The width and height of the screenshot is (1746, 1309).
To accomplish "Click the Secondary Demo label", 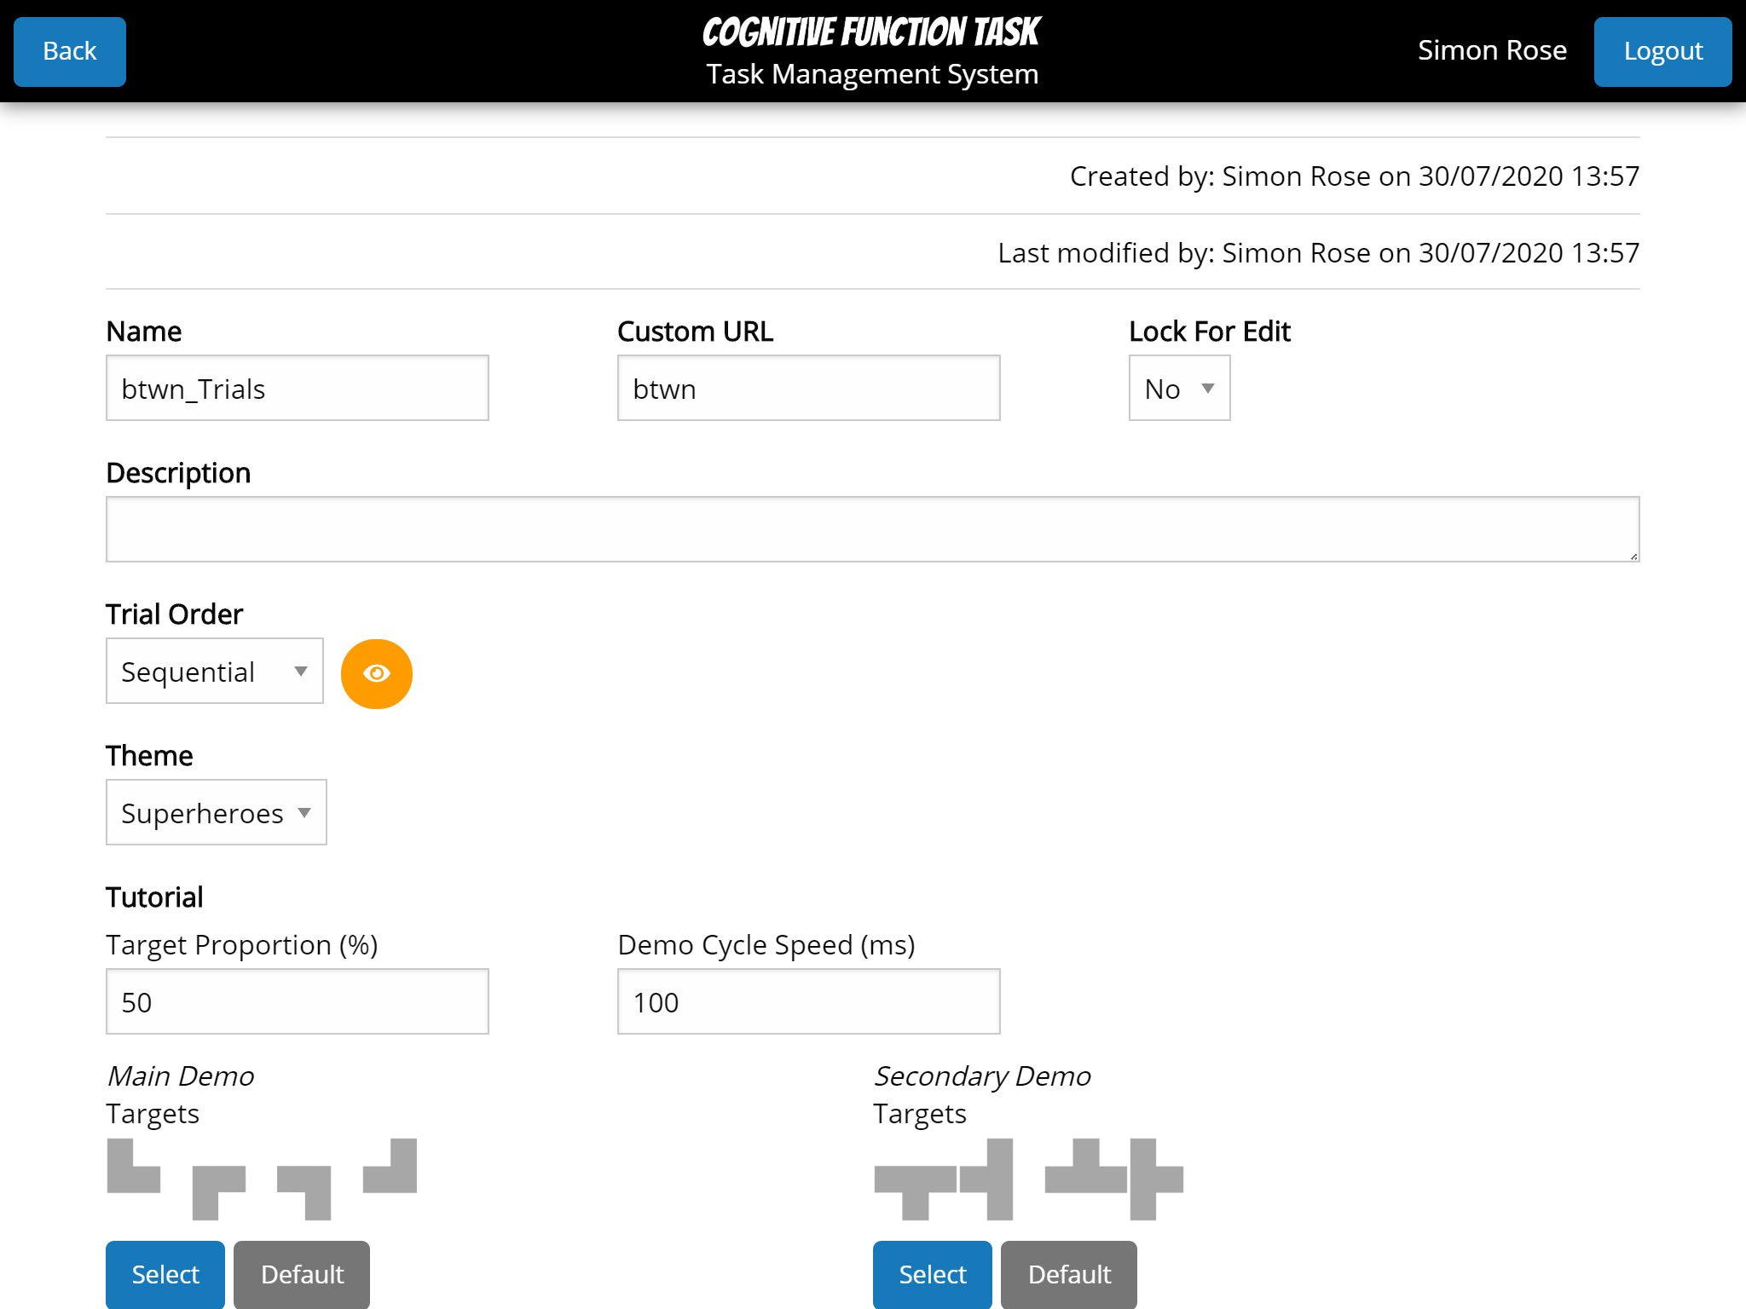I will pyautogui.click(x=983, y=1076).
